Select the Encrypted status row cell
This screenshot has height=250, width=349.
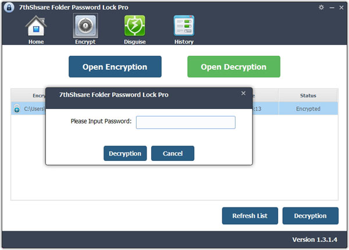[x=308, y=109]
